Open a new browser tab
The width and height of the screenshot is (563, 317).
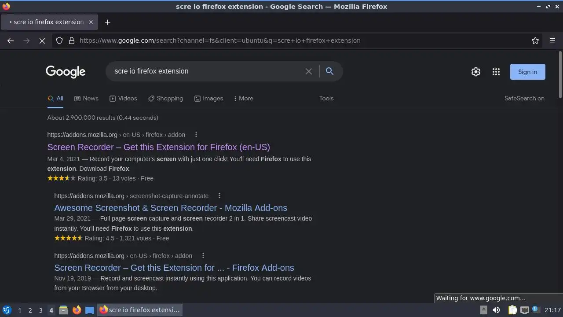107,22
